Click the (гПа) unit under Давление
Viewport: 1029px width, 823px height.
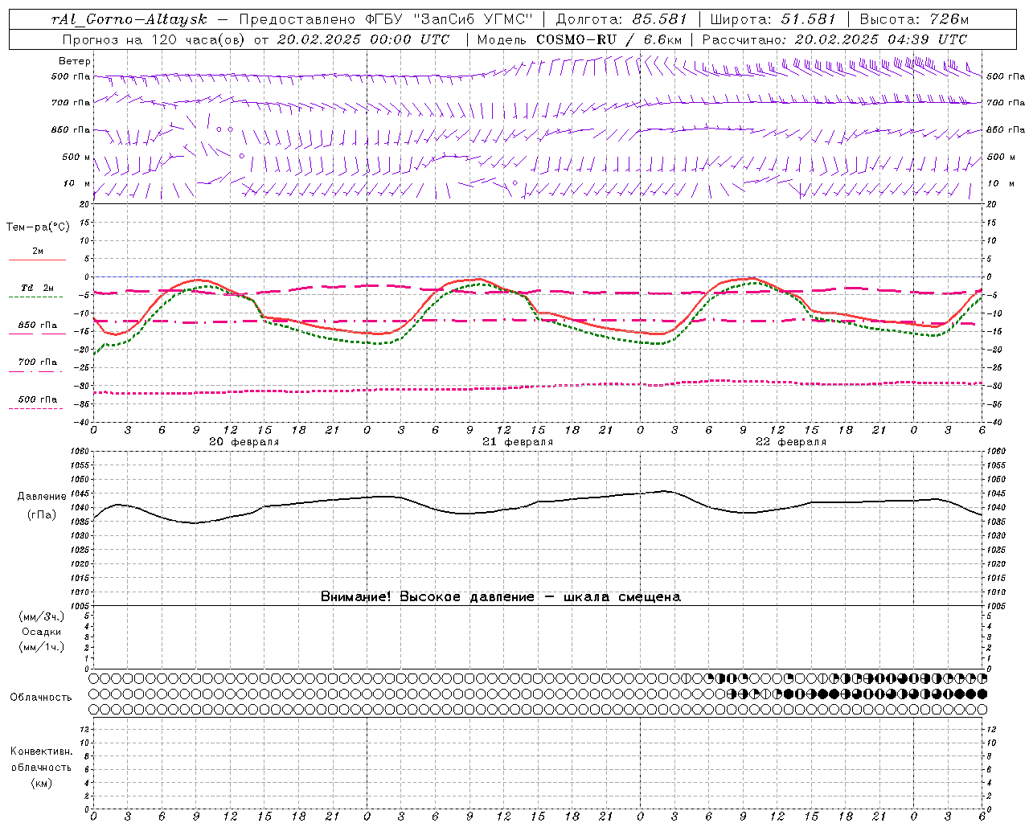pos(42,514)
